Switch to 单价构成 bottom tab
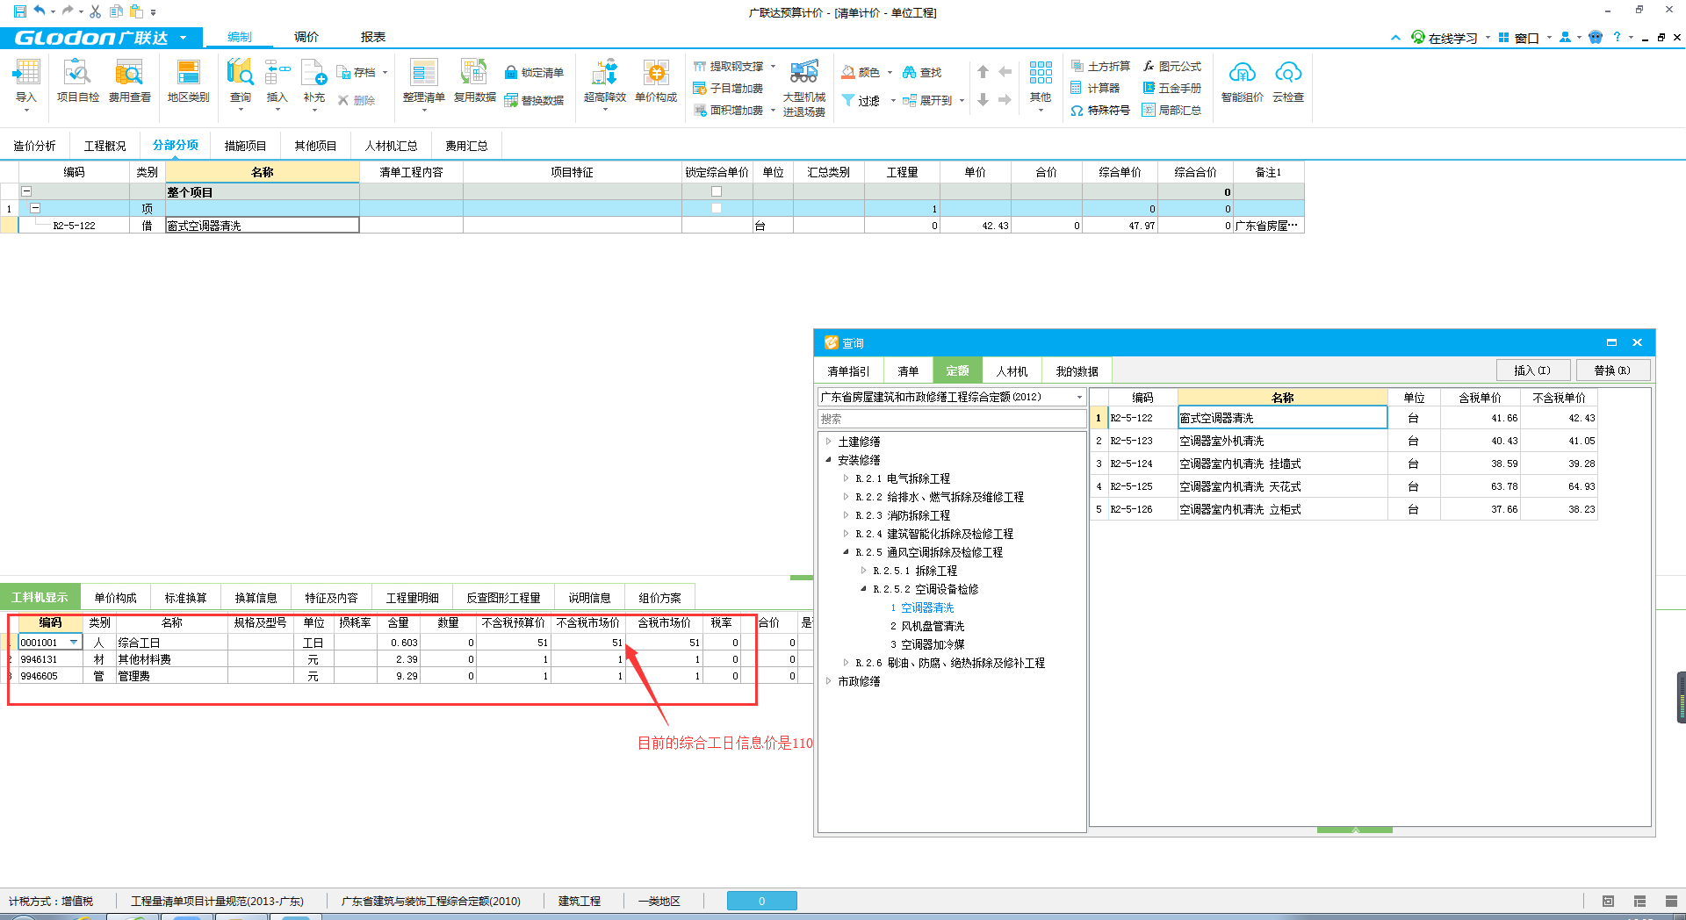 pos(115,598)
